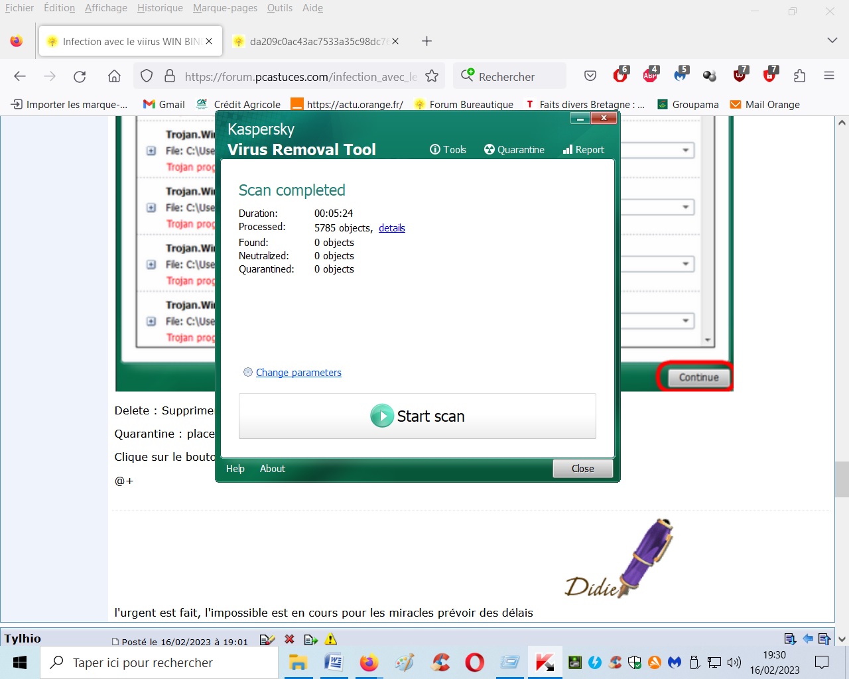This screenshot has width=849, height=679.
Task: Click the Start scan button
Action: (417, 416)
